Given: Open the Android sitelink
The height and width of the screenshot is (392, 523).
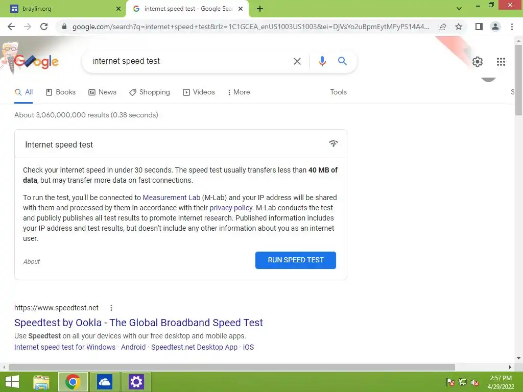Looking at the screenshot, I should pos(133,347).
